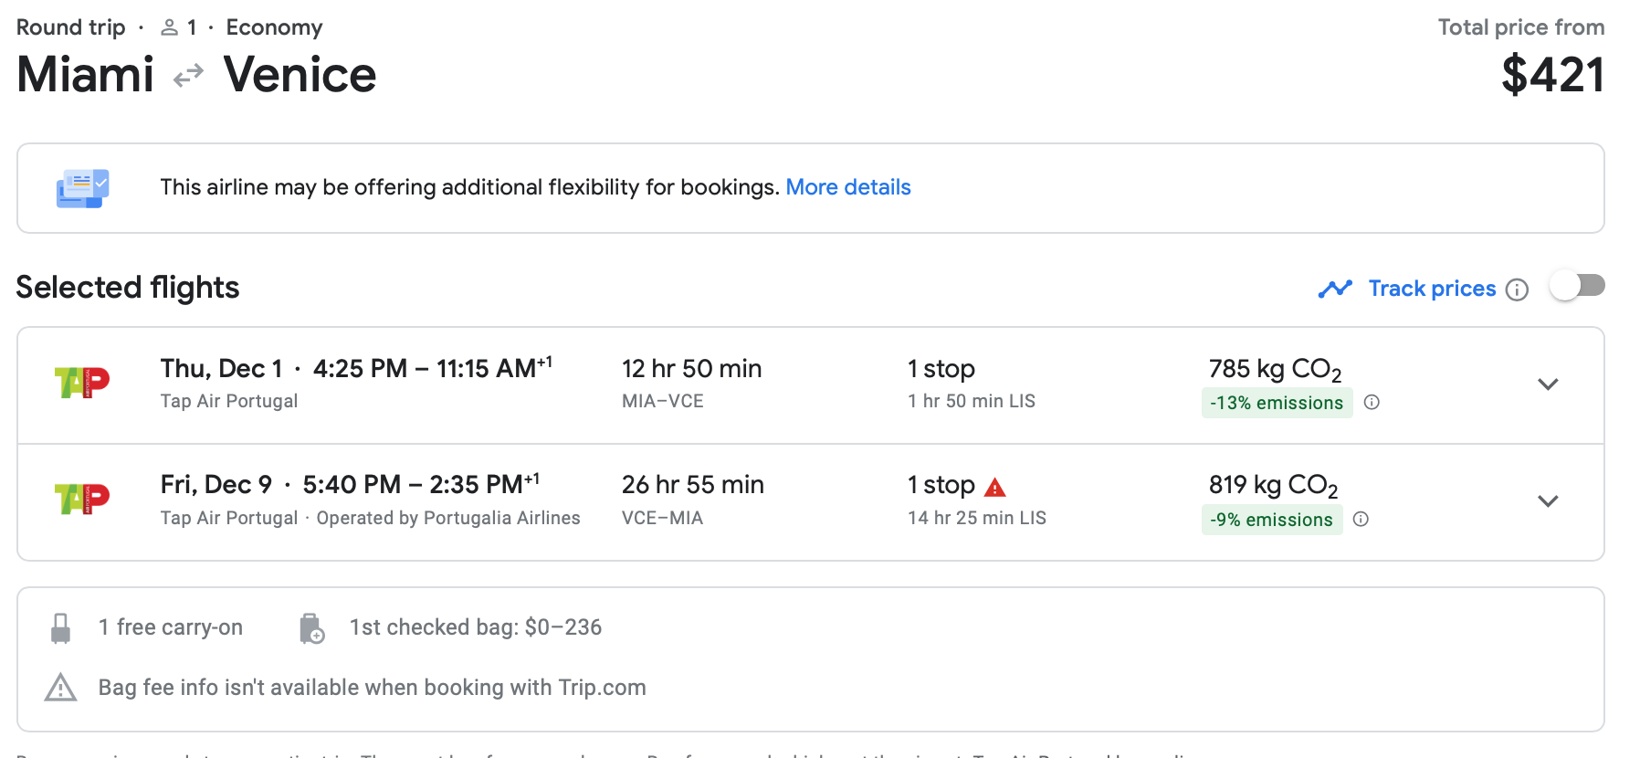Viewport: 1640px width, 758px height.
Task: Click the Miami city heading
Action: [x=86, y=75]
